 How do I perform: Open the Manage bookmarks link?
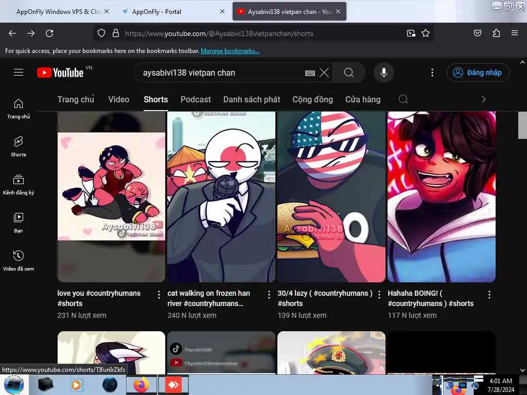pyautogui.click(x=230, y=51)
